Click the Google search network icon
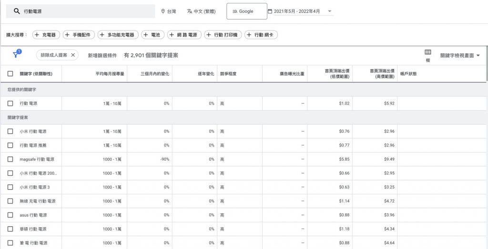 click(x=235, y=11)
